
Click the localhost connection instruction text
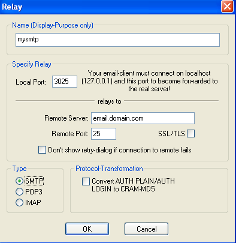coord(150,81)
